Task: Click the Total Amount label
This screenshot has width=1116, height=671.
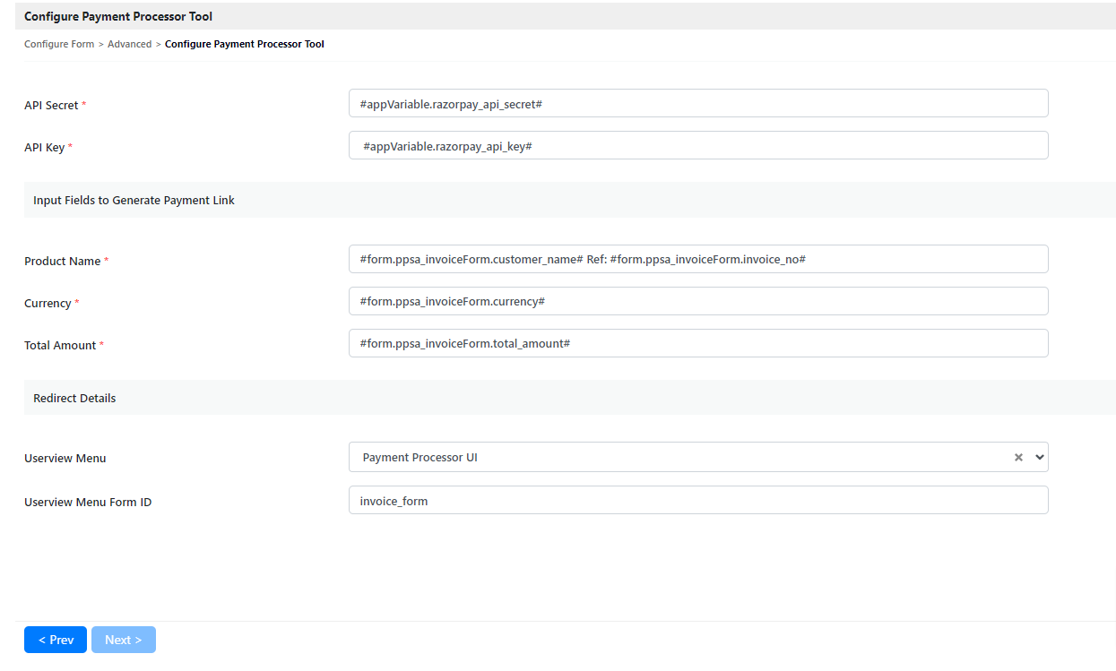Action: tap(60, 345)
